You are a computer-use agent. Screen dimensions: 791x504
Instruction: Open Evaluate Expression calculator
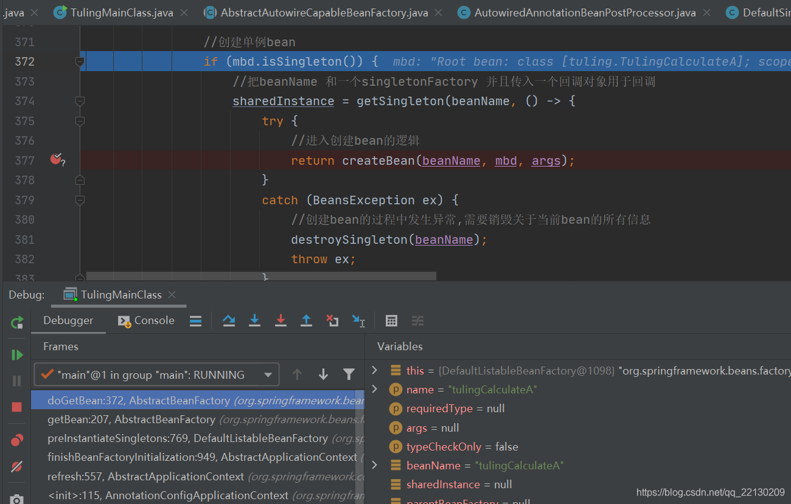coord(392,320)
